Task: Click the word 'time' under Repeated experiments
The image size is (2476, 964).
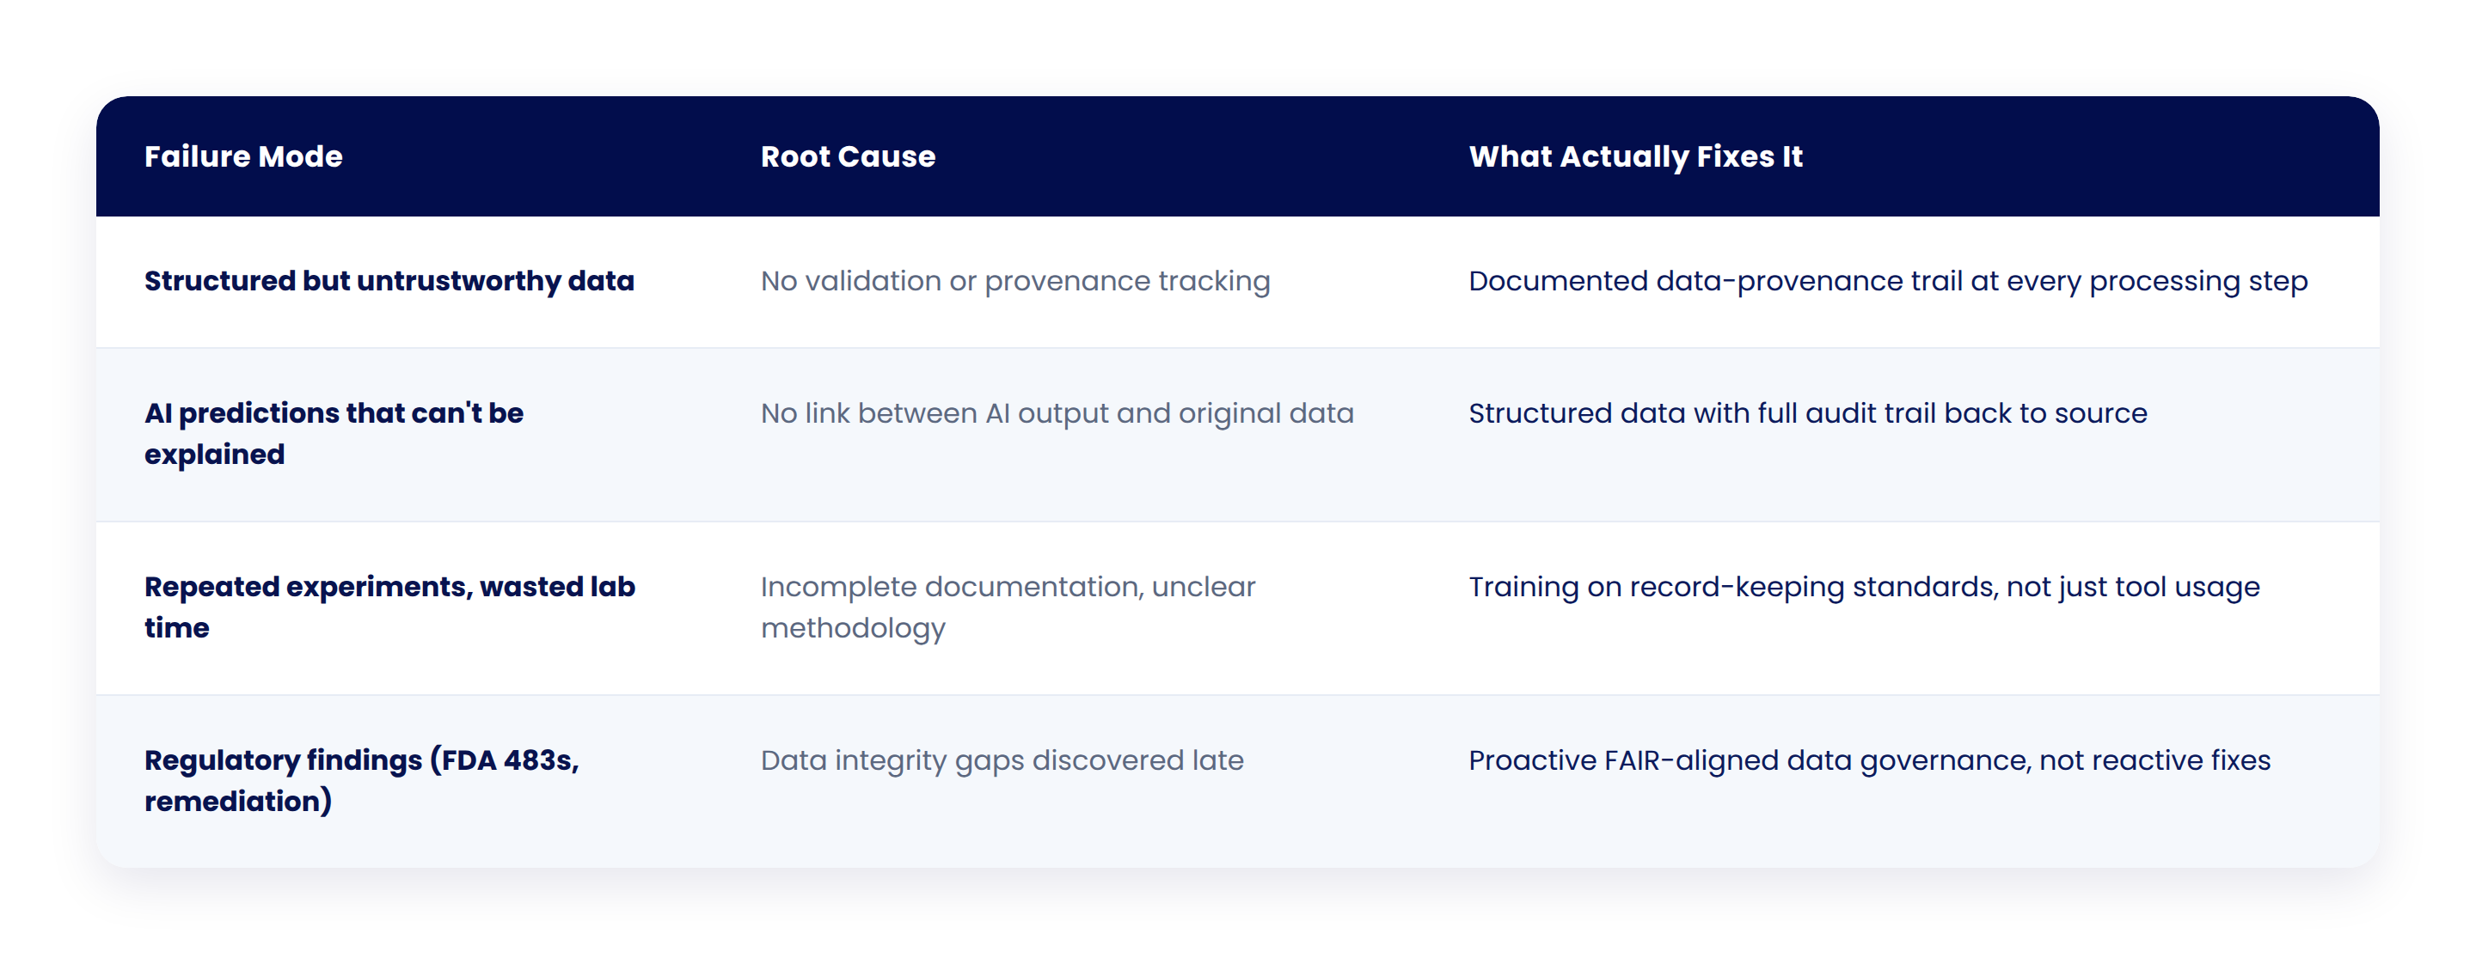Action: coord(177,628)
